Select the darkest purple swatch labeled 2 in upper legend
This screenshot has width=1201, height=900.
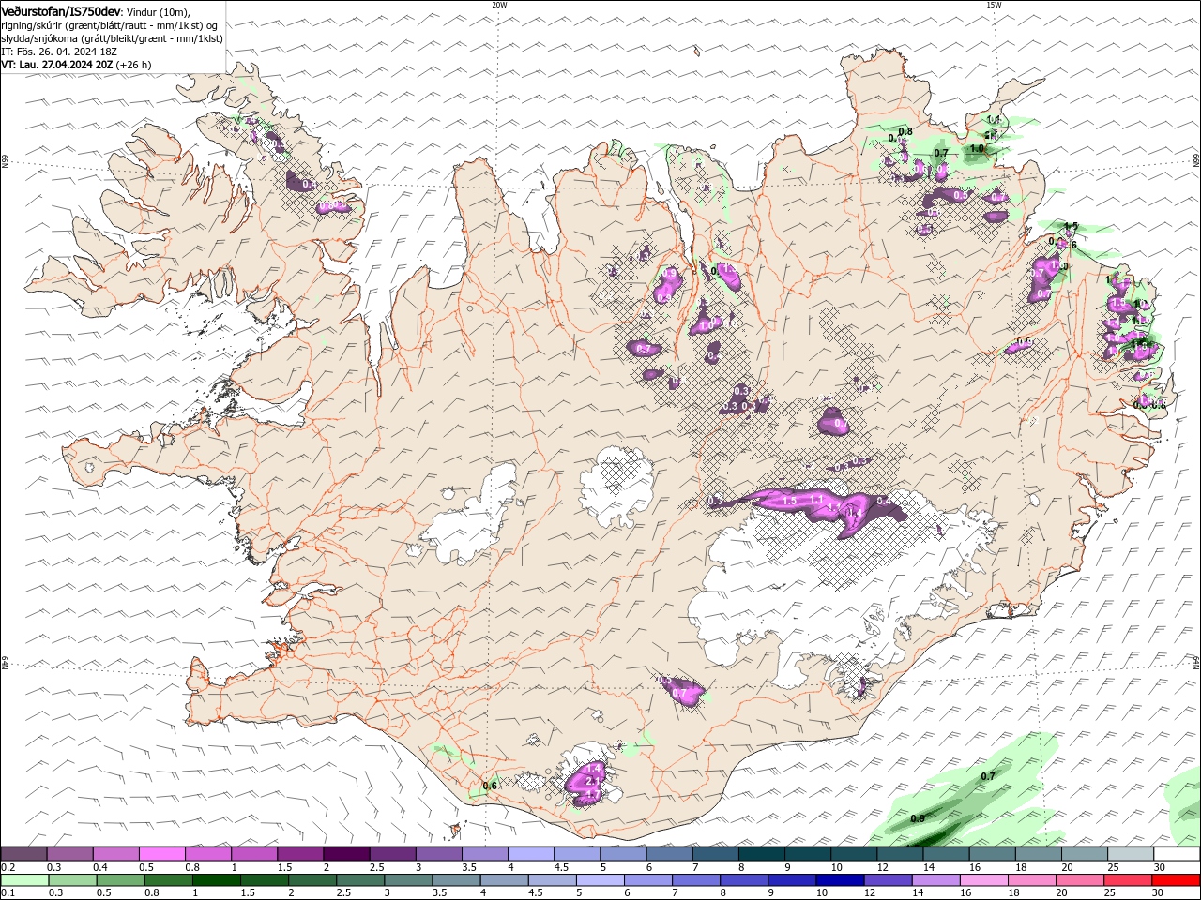346,854
